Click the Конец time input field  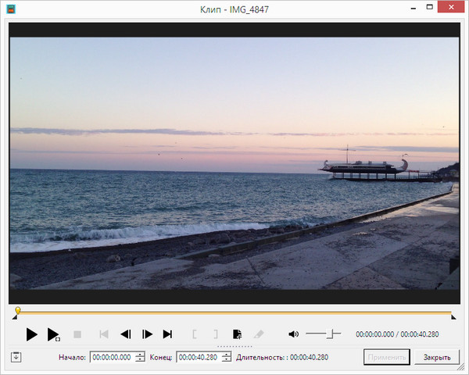tap(198, 358)
